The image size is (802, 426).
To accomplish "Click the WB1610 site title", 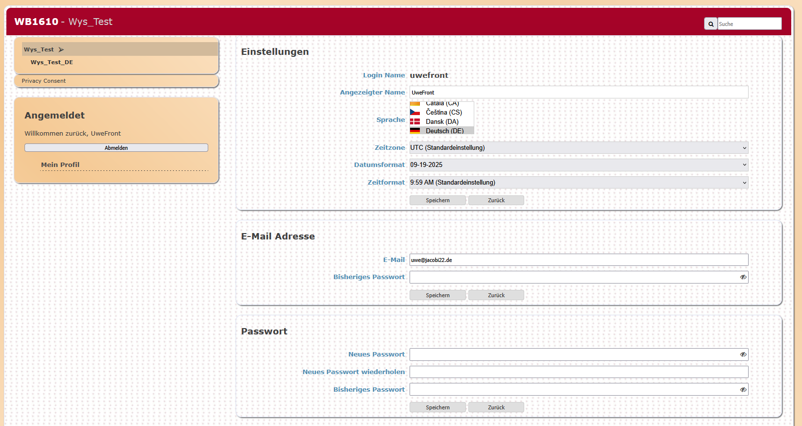I will (36, 22).
